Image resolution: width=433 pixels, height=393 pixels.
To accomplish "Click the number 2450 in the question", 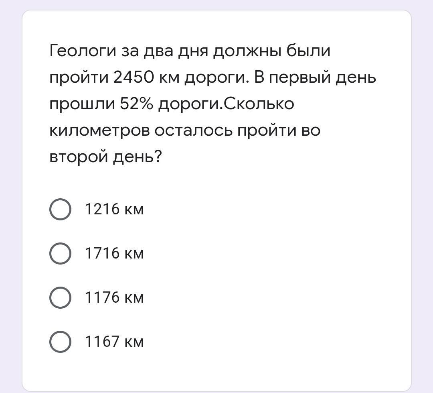I will (x=134, y=77).
